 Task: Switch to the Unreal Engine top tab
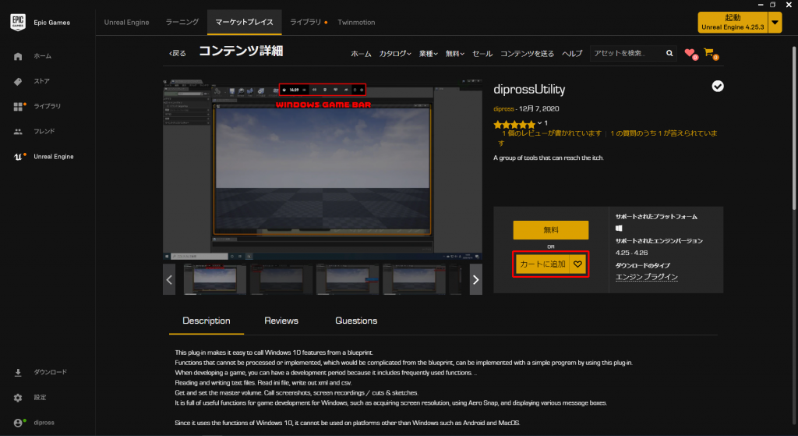point(127,23)
